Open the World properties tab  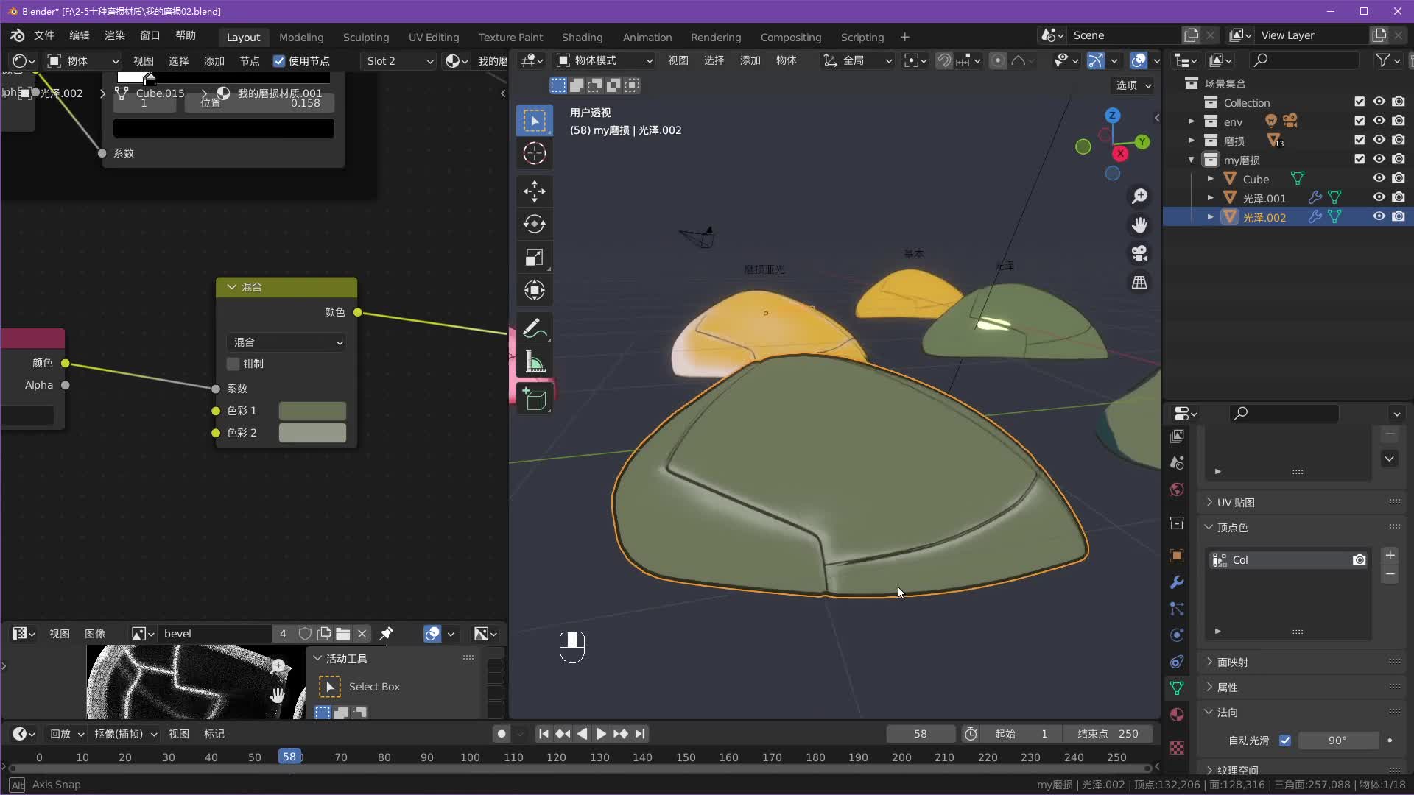[1177, 490]
